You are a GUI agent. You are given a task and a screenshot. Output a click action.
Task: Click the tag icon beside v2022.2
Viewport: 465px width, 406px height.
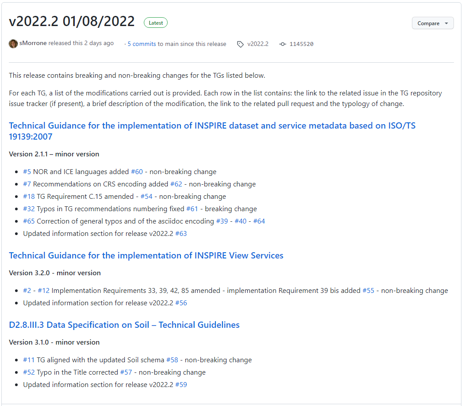(x=240, y=44)
